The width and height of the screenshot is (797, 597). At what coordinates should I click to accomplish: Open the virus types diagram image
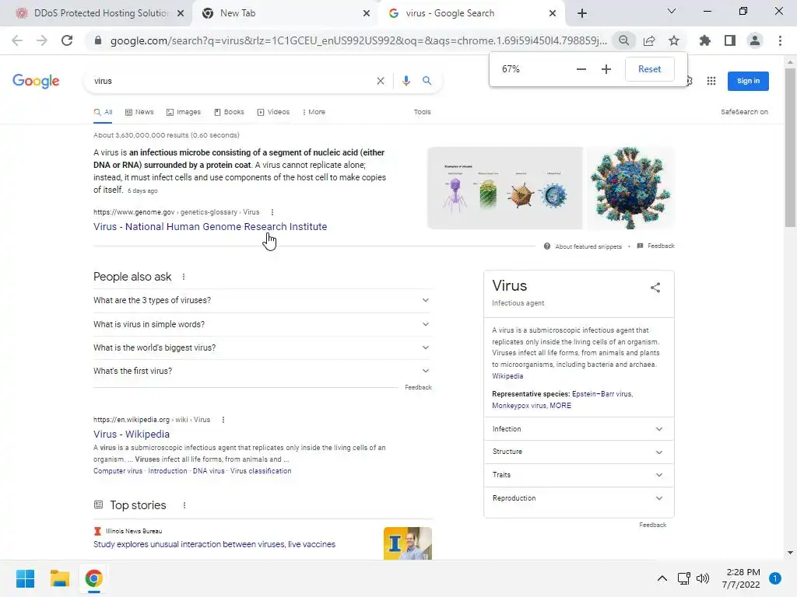point(504,188)
